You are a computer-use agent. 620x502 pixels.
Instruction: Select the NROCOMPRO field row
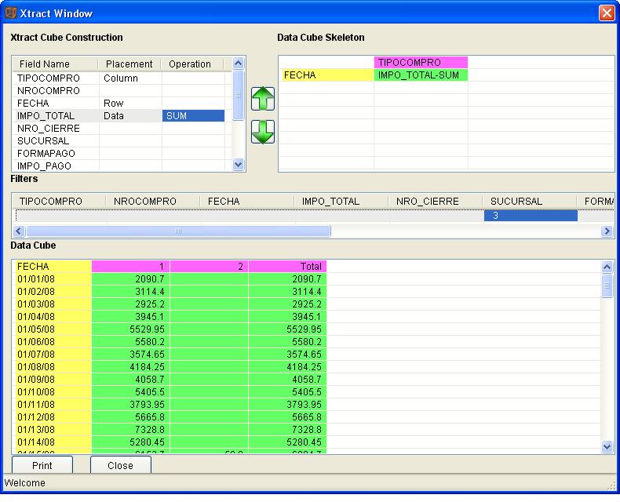[x=55, y=91]
